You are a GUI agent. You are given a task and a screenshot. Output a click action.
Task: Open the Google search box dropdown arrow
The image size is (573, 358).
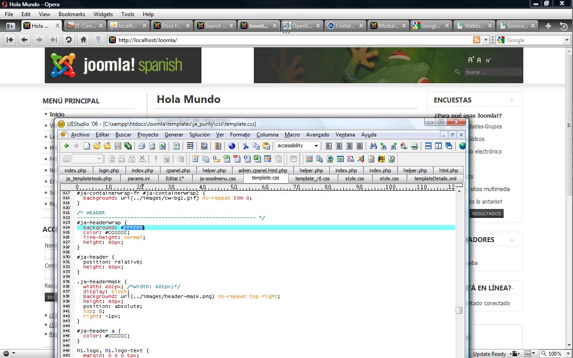click(x=567, y=40)
